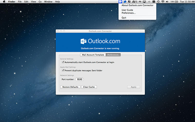
Task: Open the Twitter bird menu bar icon
Action: (x=125, y=2)
